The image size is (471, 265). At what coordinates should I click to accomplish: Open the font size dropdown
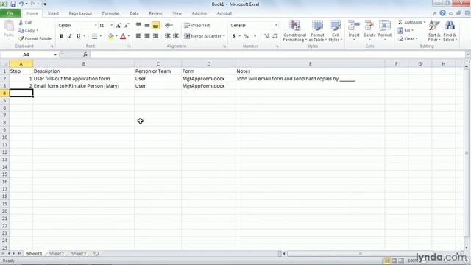point(111,26)
